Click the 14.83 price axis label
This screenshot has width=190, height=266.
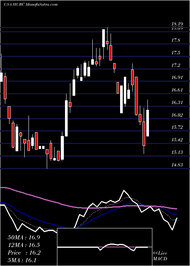click(x=177, y=165)
